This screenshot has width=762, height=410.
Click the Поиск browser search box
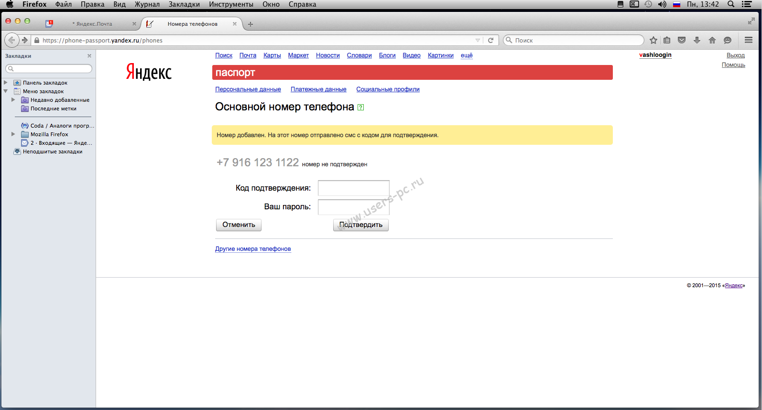pos(574,40)
